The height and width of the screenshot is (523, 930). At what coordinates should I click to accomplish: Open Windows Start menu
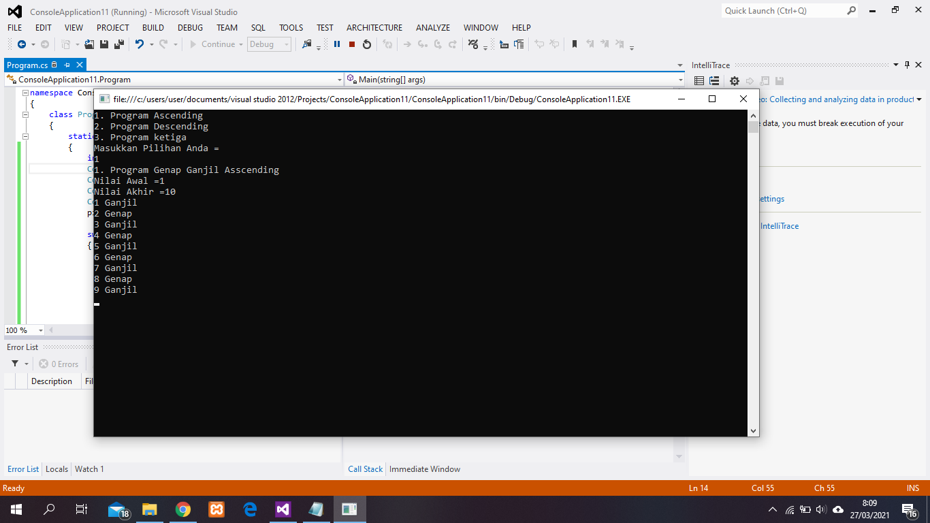click(16, 509)
